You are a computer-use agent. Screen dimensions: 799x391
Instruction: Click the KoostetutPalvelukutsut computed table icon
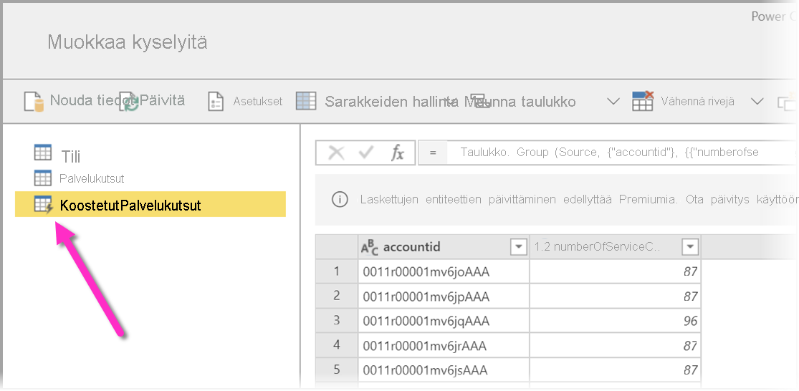tap(44, 205)
